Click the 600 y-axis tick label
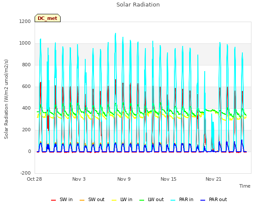This screenshot has height=208, width=277. tap(26, 87)
